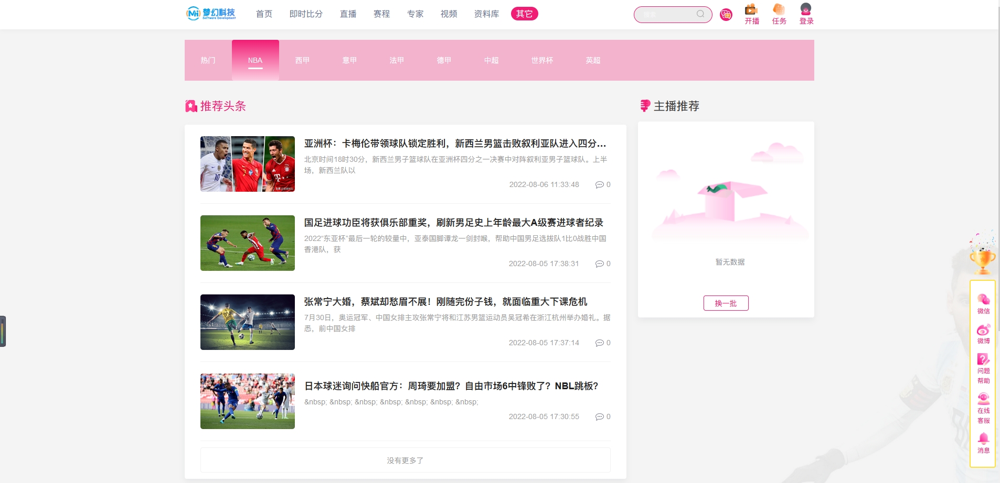
Task: Switch to the 意甲 category tab
Action: pyautogui.click(x=350, y=60)
